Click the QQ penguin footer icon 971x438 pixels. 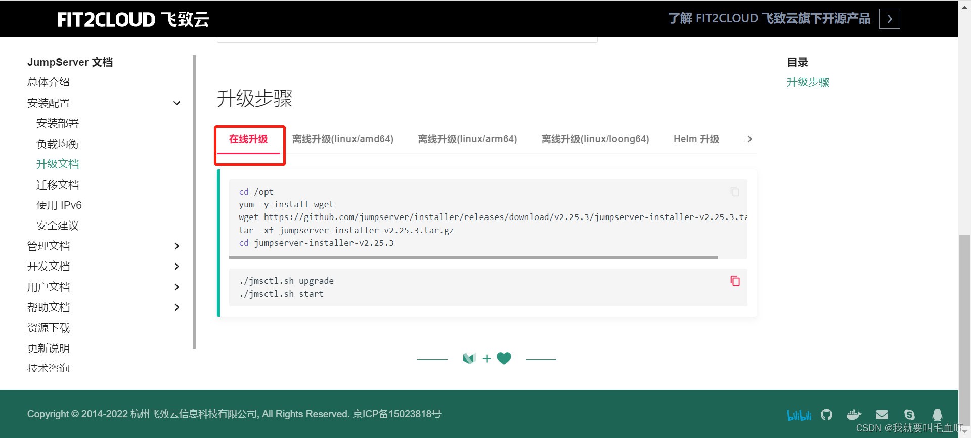937,415
